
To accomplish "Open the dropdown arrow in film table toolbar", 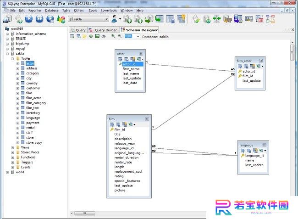I will coord(134,124).
